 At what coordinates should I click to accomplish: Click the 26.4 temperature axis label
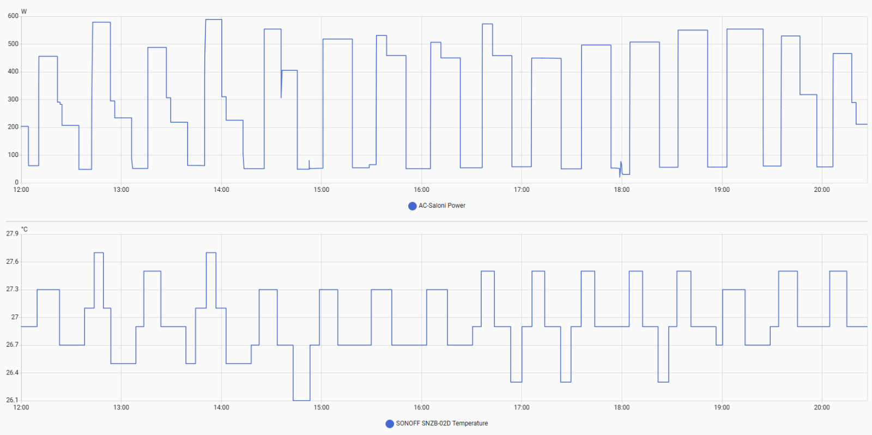pyautogui.click(x=12, y=373)
